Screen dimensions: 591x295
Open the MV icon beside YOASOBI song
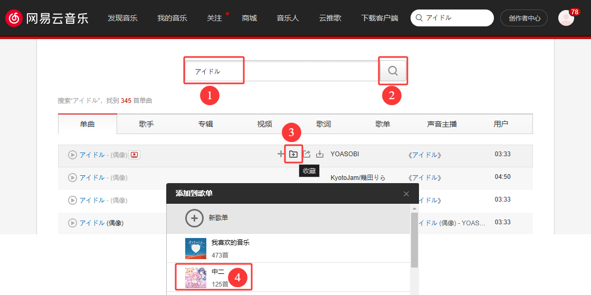coord(134,155)
